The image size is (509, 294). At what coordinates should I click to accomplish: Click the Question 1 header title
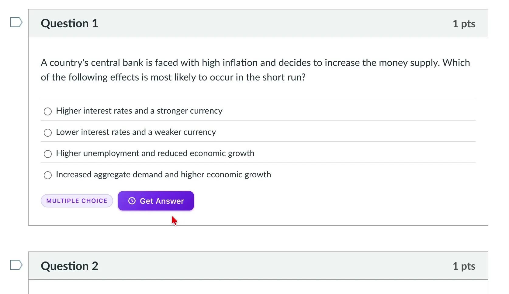[70, 23]
